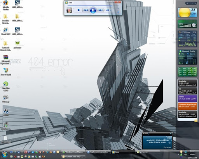Show hidden tray icons arrow

click(x=178, y=154)
